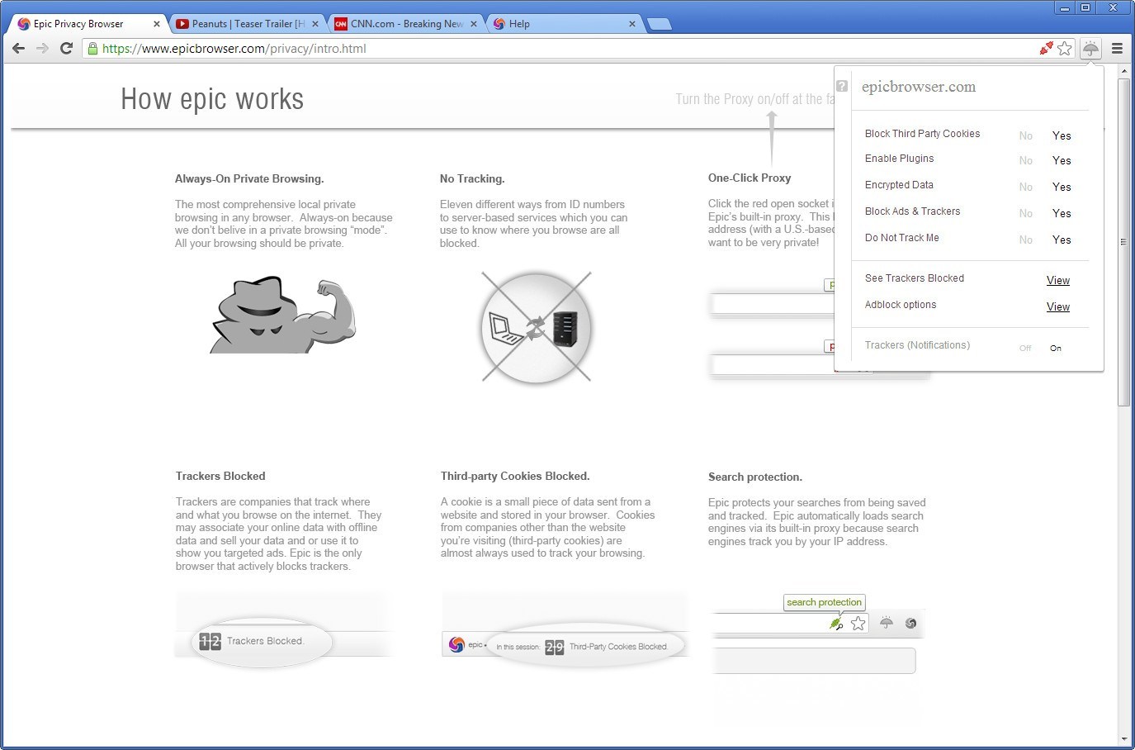Screen dimensions: 1135x750
Task: Open a new tab with the new tab button
Action: coord(660,24)
